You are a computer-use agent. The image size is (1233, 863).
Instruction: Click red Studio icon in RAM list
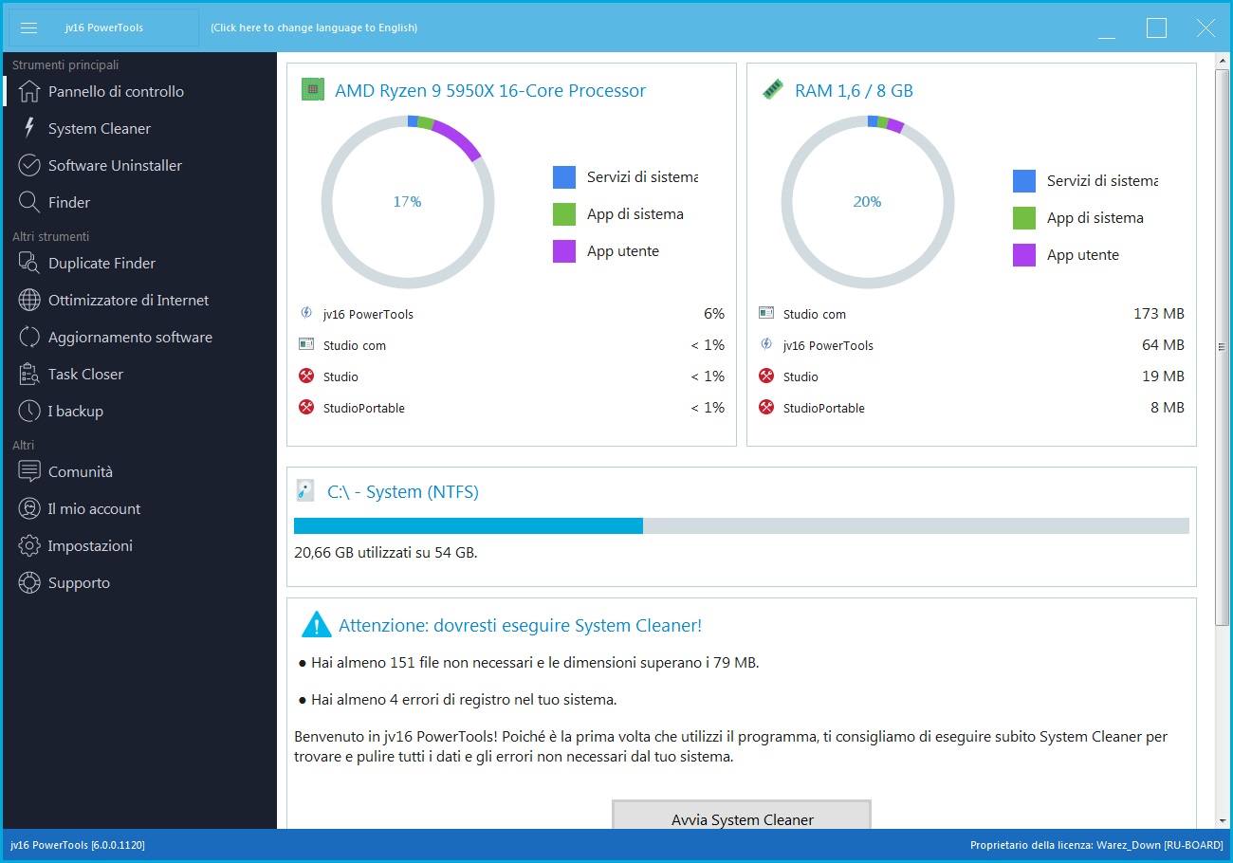pos(766,376)
